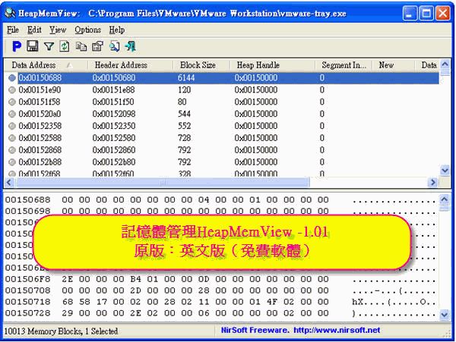Click the floppy disk save icon
Viewport: 456px width, 342px height.
coord(33,46)
